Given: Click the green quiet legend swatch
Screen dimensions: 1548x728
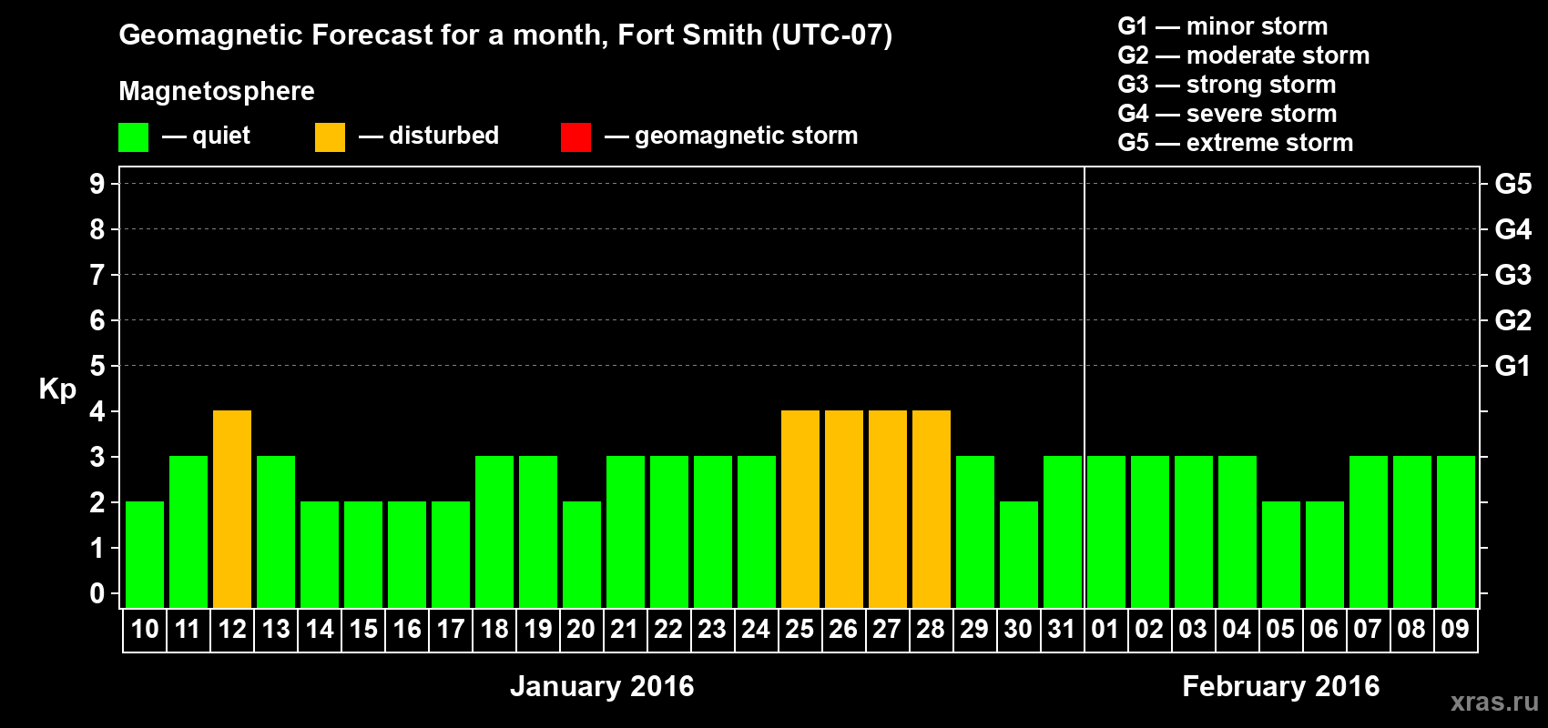Looking at the screenshot, I should click(x=134, y=137).
